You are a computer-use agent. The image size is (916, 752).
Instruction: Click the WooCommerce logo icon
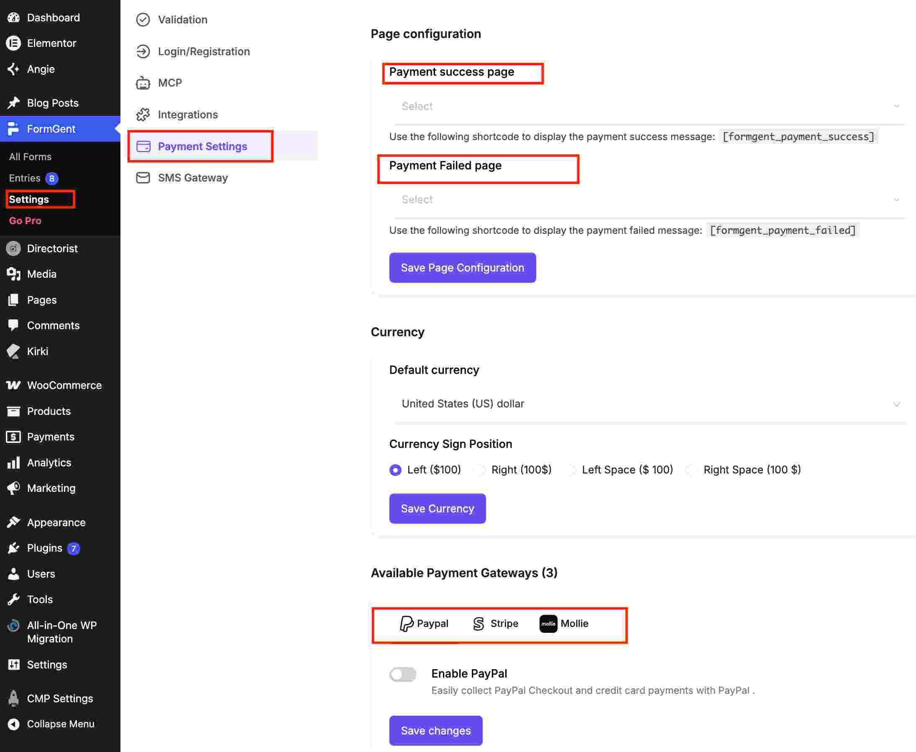(x=13, y=386)
